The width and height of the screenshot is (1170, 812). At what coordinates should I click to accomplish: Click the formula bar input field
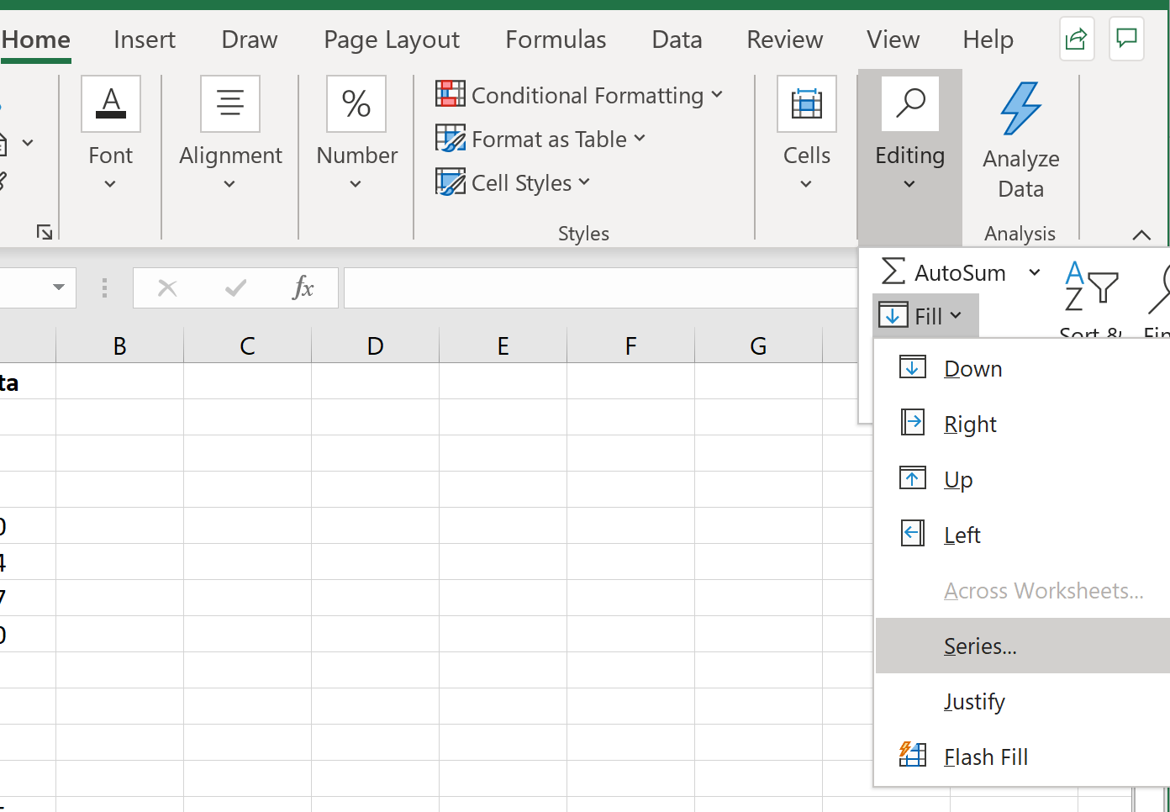600,287
